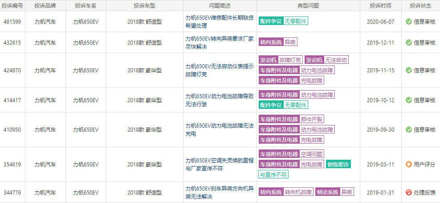This screenshot has height=203, width=440.
Task: Click 制动系统 tag in row 344776
Action: tap(327, 192)
